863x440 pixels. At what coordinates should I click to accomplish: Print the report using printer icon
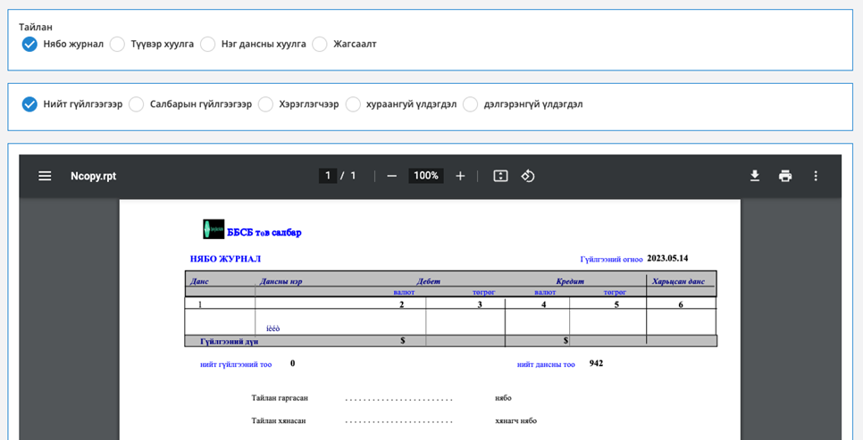coord(785,176)
